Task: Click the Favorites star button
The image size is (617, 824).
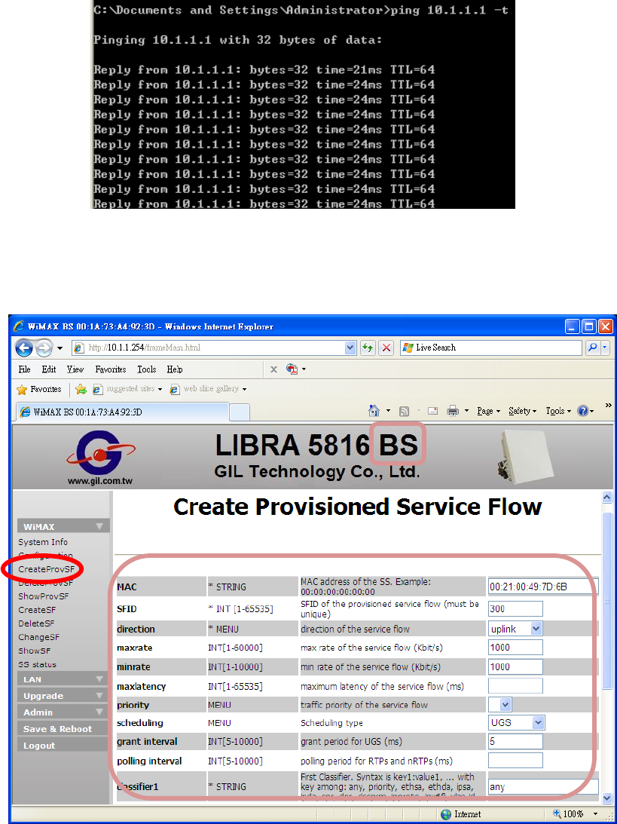Action: click(39, 390)
